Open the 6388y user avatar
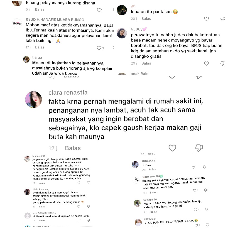 (122, 33)
